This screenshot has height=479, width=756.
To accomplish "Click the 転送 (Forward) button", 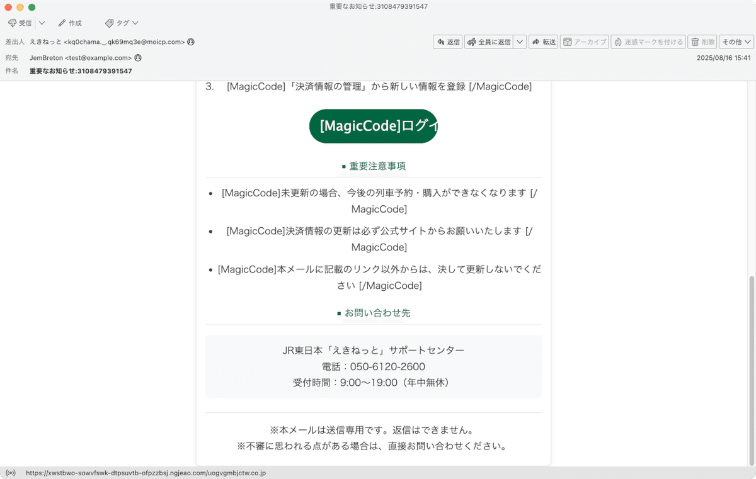I will pos(544,42).
